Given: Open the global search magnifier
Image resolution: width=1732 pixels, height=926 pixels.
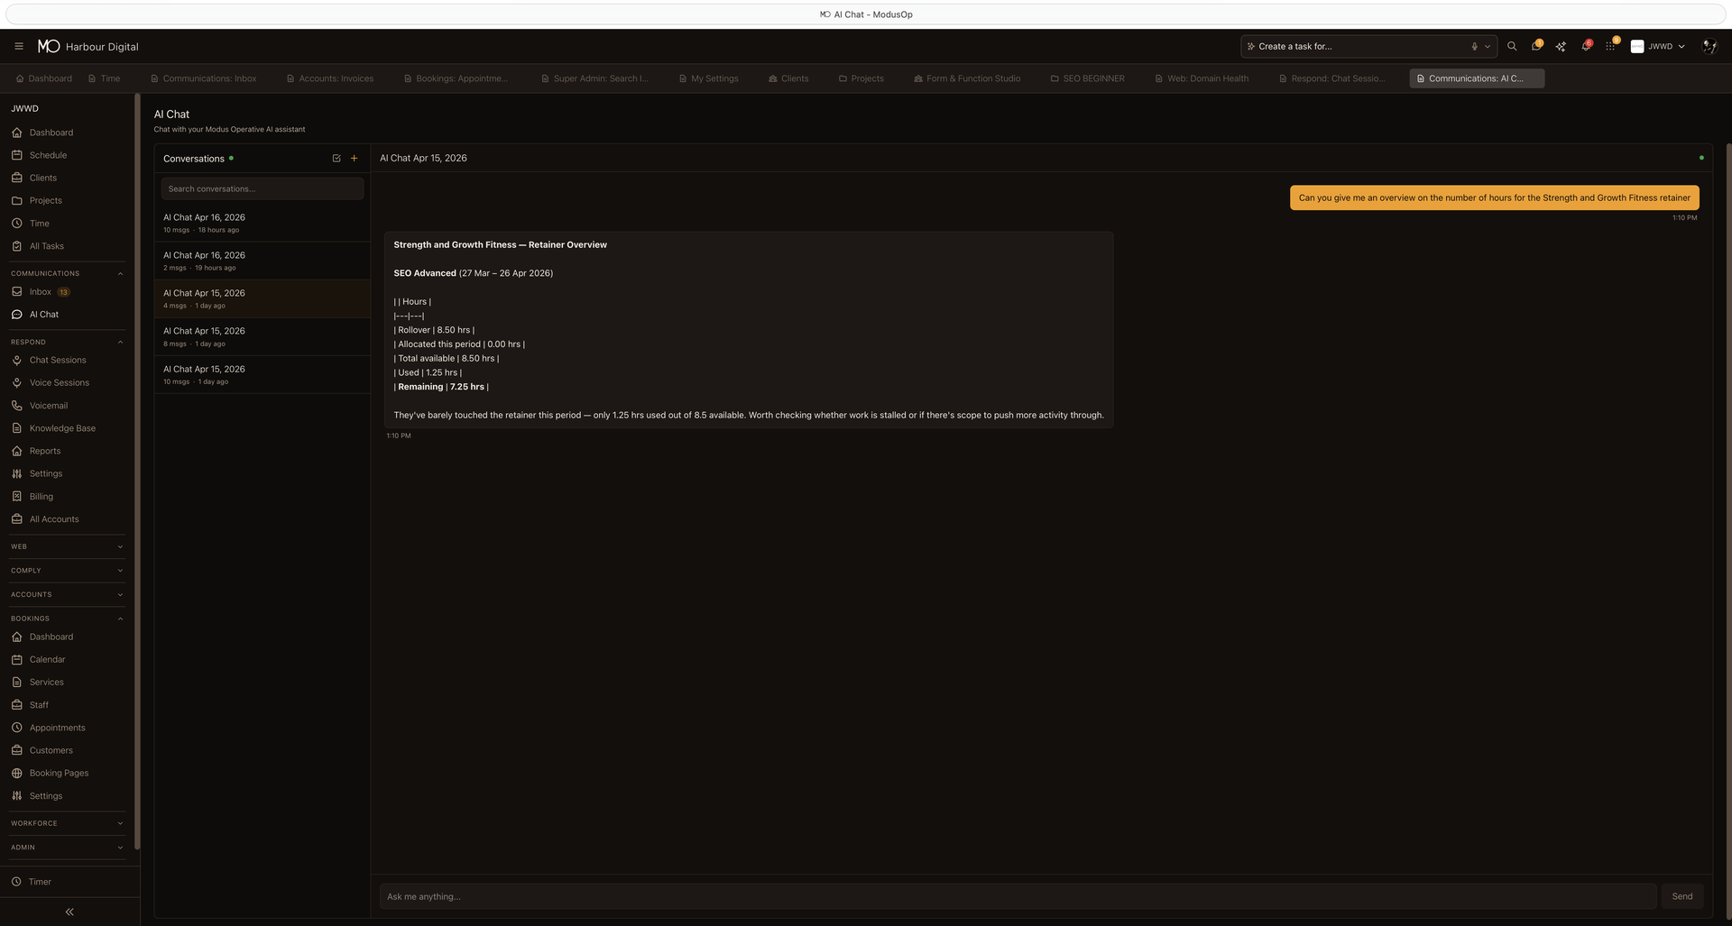Looking at the screenshot, I should point(1512,46).
